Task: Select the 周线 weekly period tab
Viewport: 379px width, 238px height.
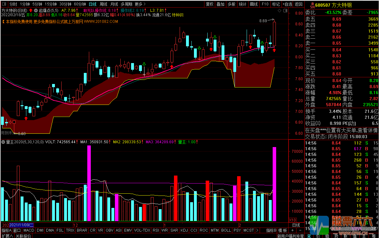Action: tap(103, 4)
